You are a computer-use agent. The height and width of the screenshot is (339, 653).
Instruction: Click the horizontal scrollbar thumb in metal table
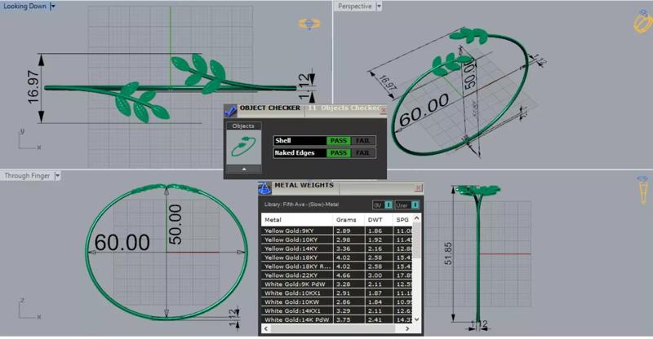(x=333, y=328)
